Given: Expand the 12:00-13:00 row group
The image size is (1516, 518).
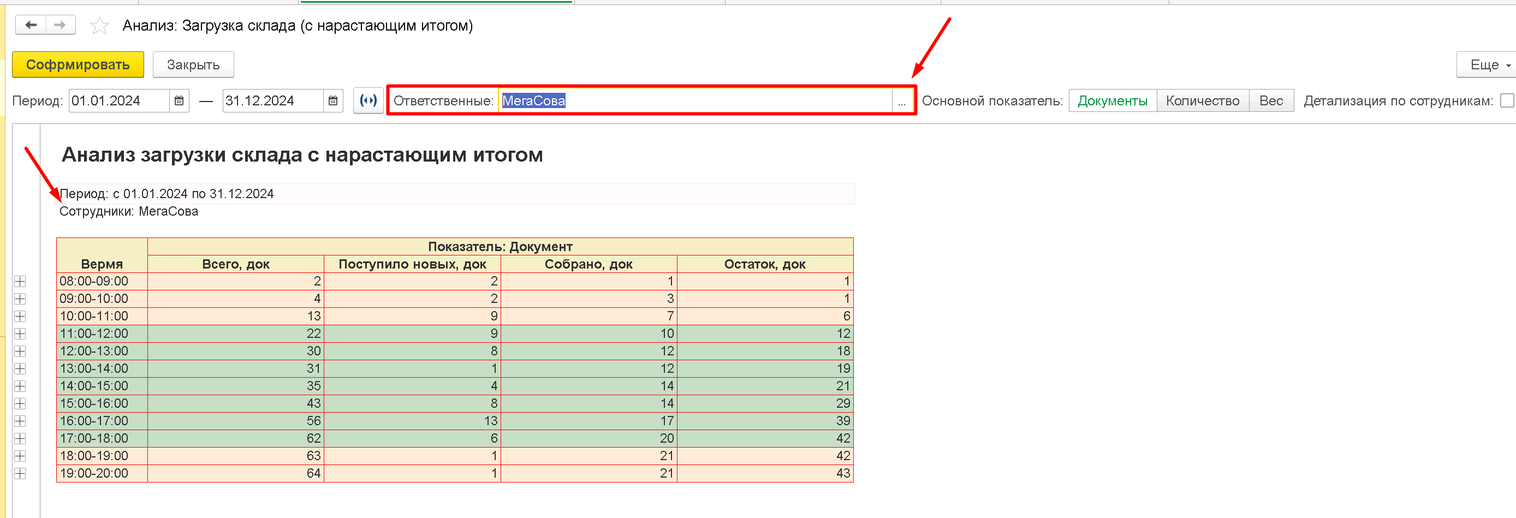Looking at the screenshot, I should pos(20,351).
